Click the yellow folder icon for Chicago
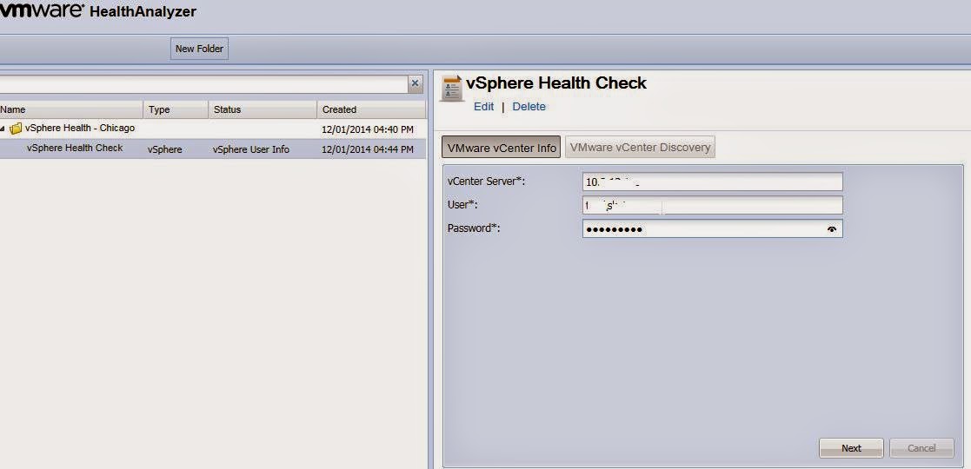The image size is (971, 469). (17, 129)
